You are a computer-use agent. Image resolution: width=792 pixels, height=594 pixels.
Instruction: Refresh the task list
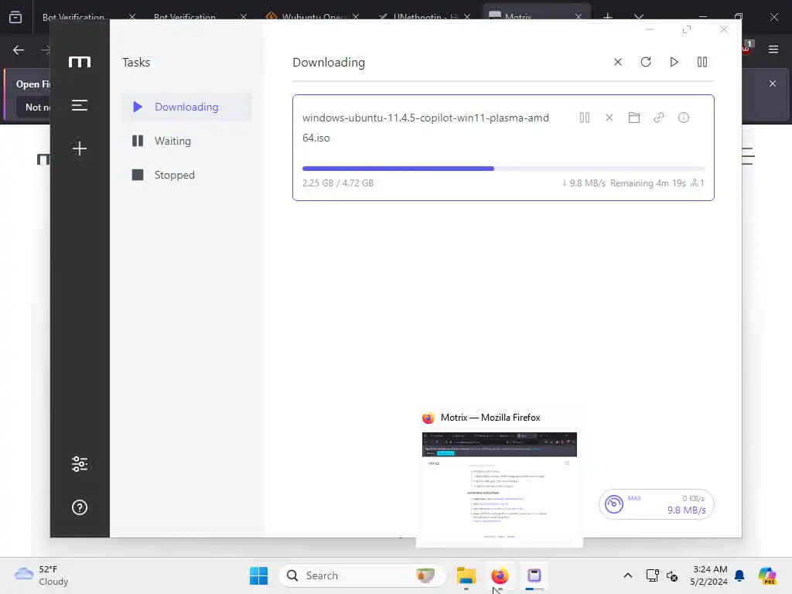pyautogui.click(x=646, y=62)
